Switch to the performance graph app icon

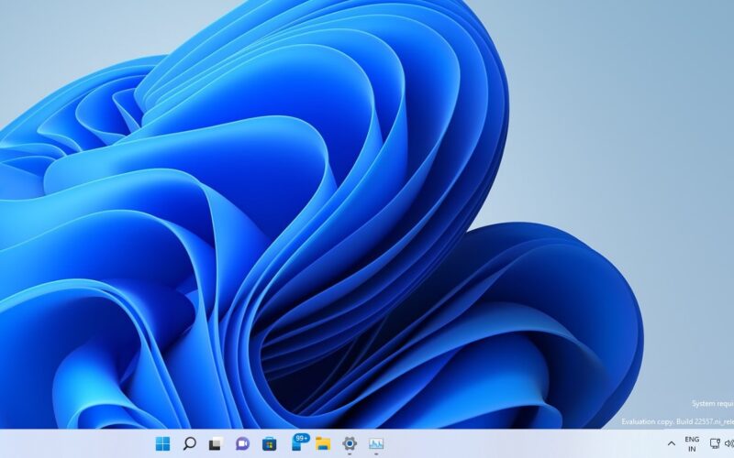click(x=376, y=443)
